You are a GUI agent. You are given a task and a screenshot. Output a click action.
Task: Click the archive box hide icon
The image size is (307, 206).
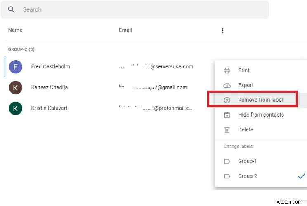(x=227, y=115)
